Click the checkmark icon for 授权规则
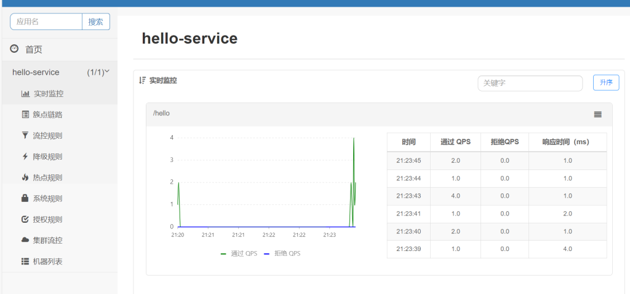The image size is (630, 294). [25, 219]
